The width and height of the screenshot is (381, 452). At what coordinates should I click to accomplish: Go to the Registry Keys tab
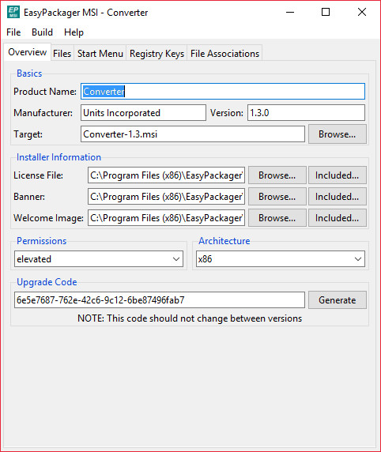click(157, 54)
